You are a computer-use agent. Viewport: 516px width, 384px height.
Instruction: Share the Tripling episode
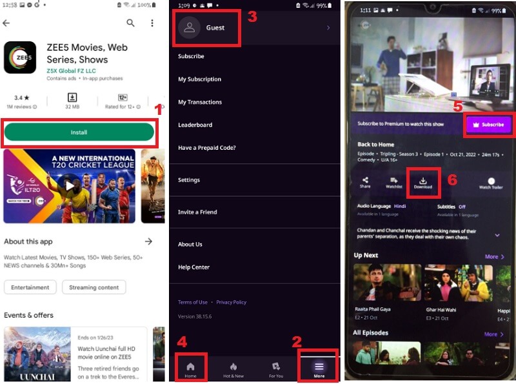365,183
